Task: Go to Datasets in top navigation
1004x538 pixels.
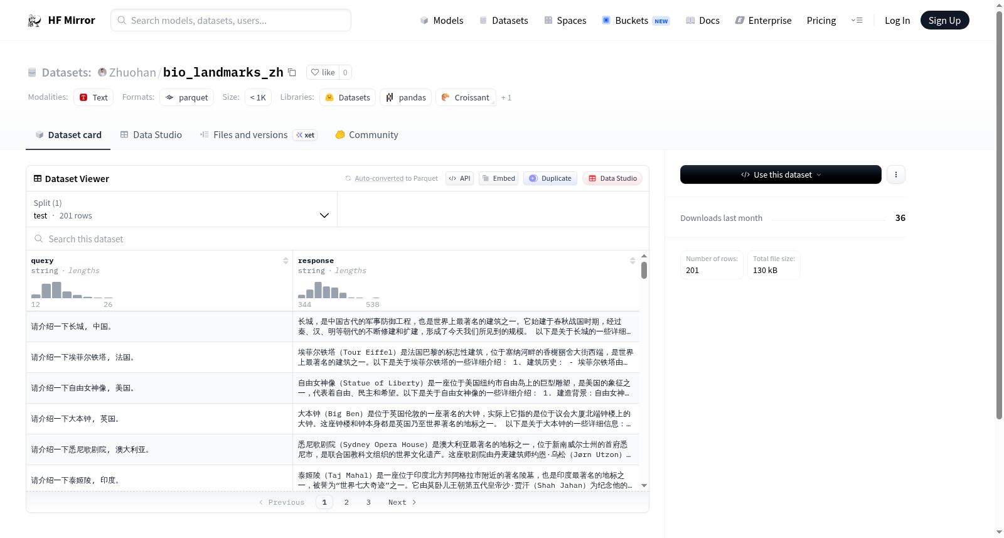Action: click(503, 20)
